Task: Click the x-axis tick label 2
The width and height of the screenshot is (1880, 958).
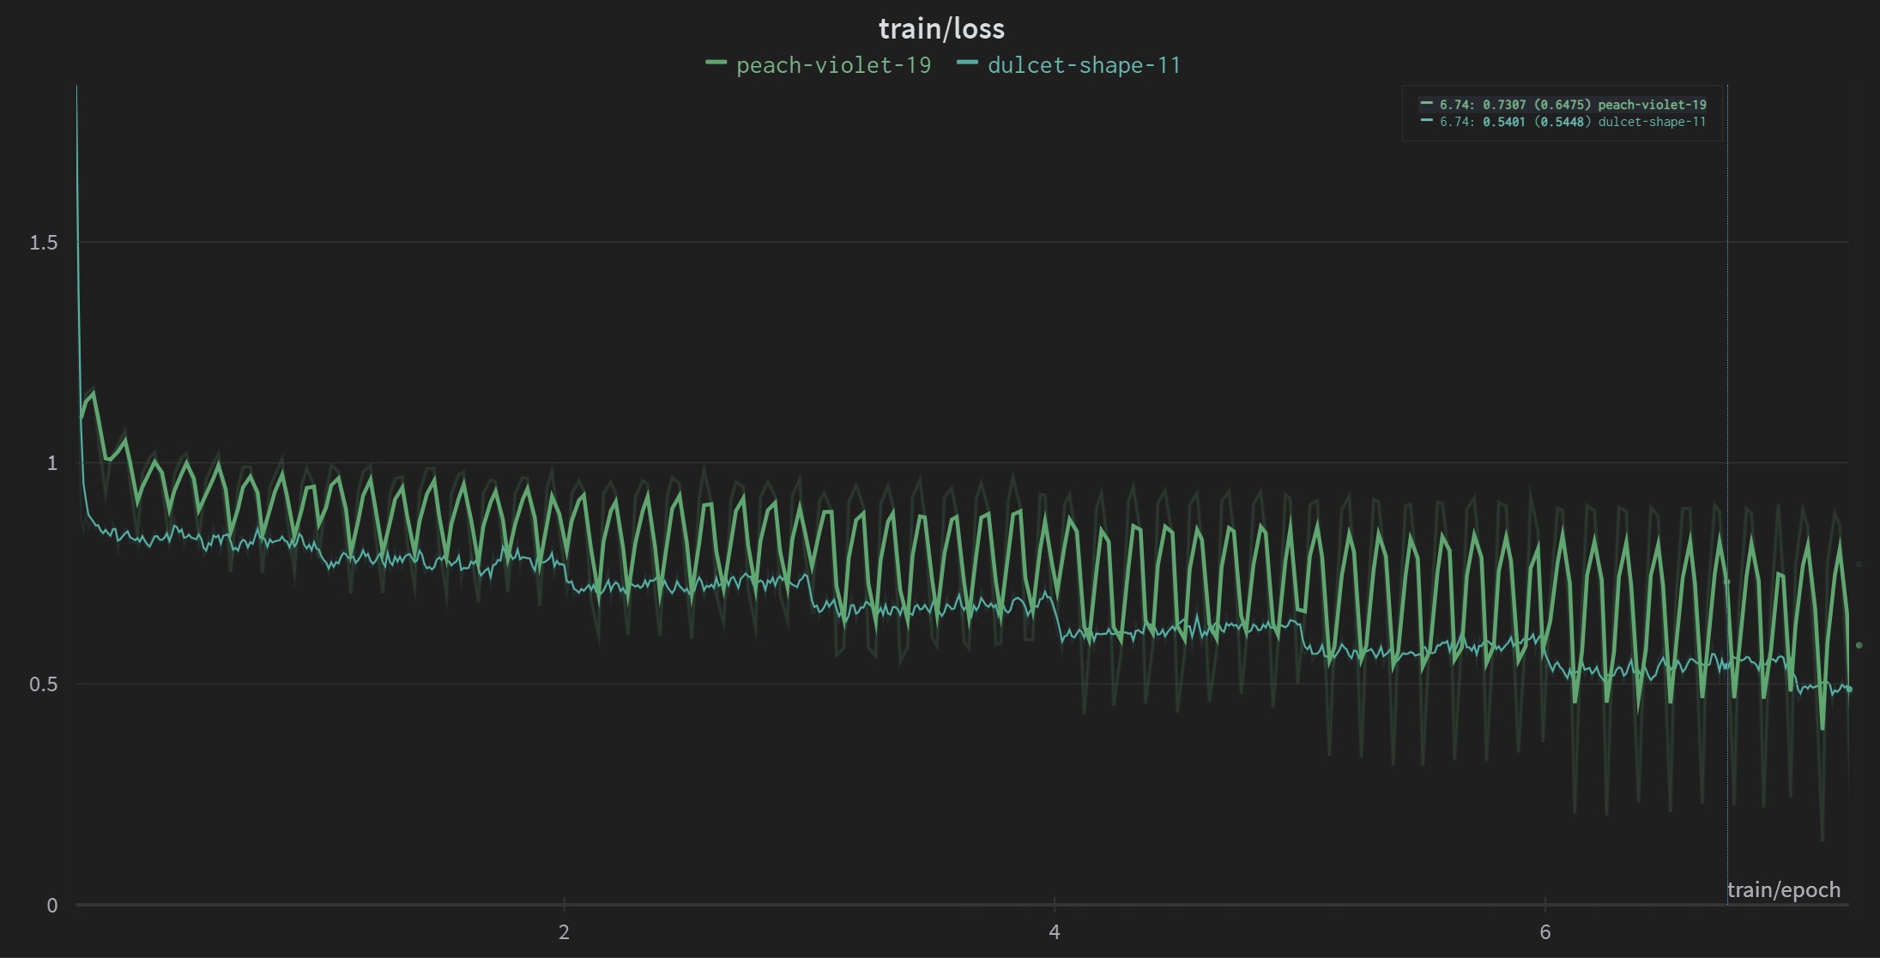Action: (564, 932)
